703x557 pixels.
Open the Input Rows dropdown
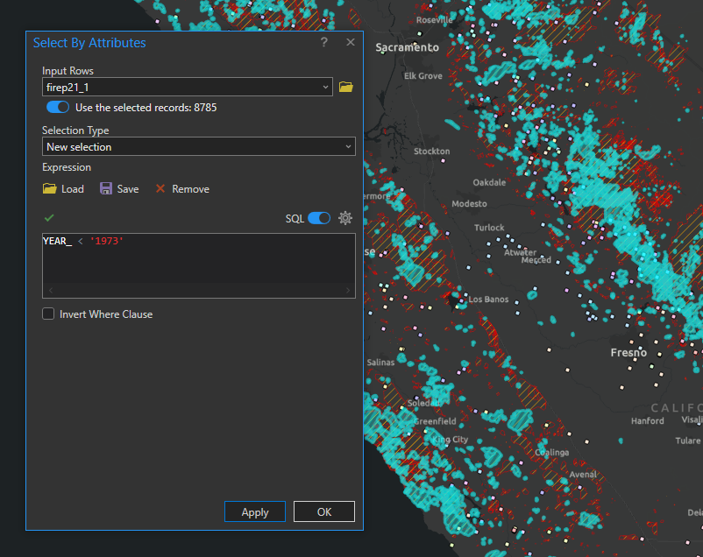[325, 86]
